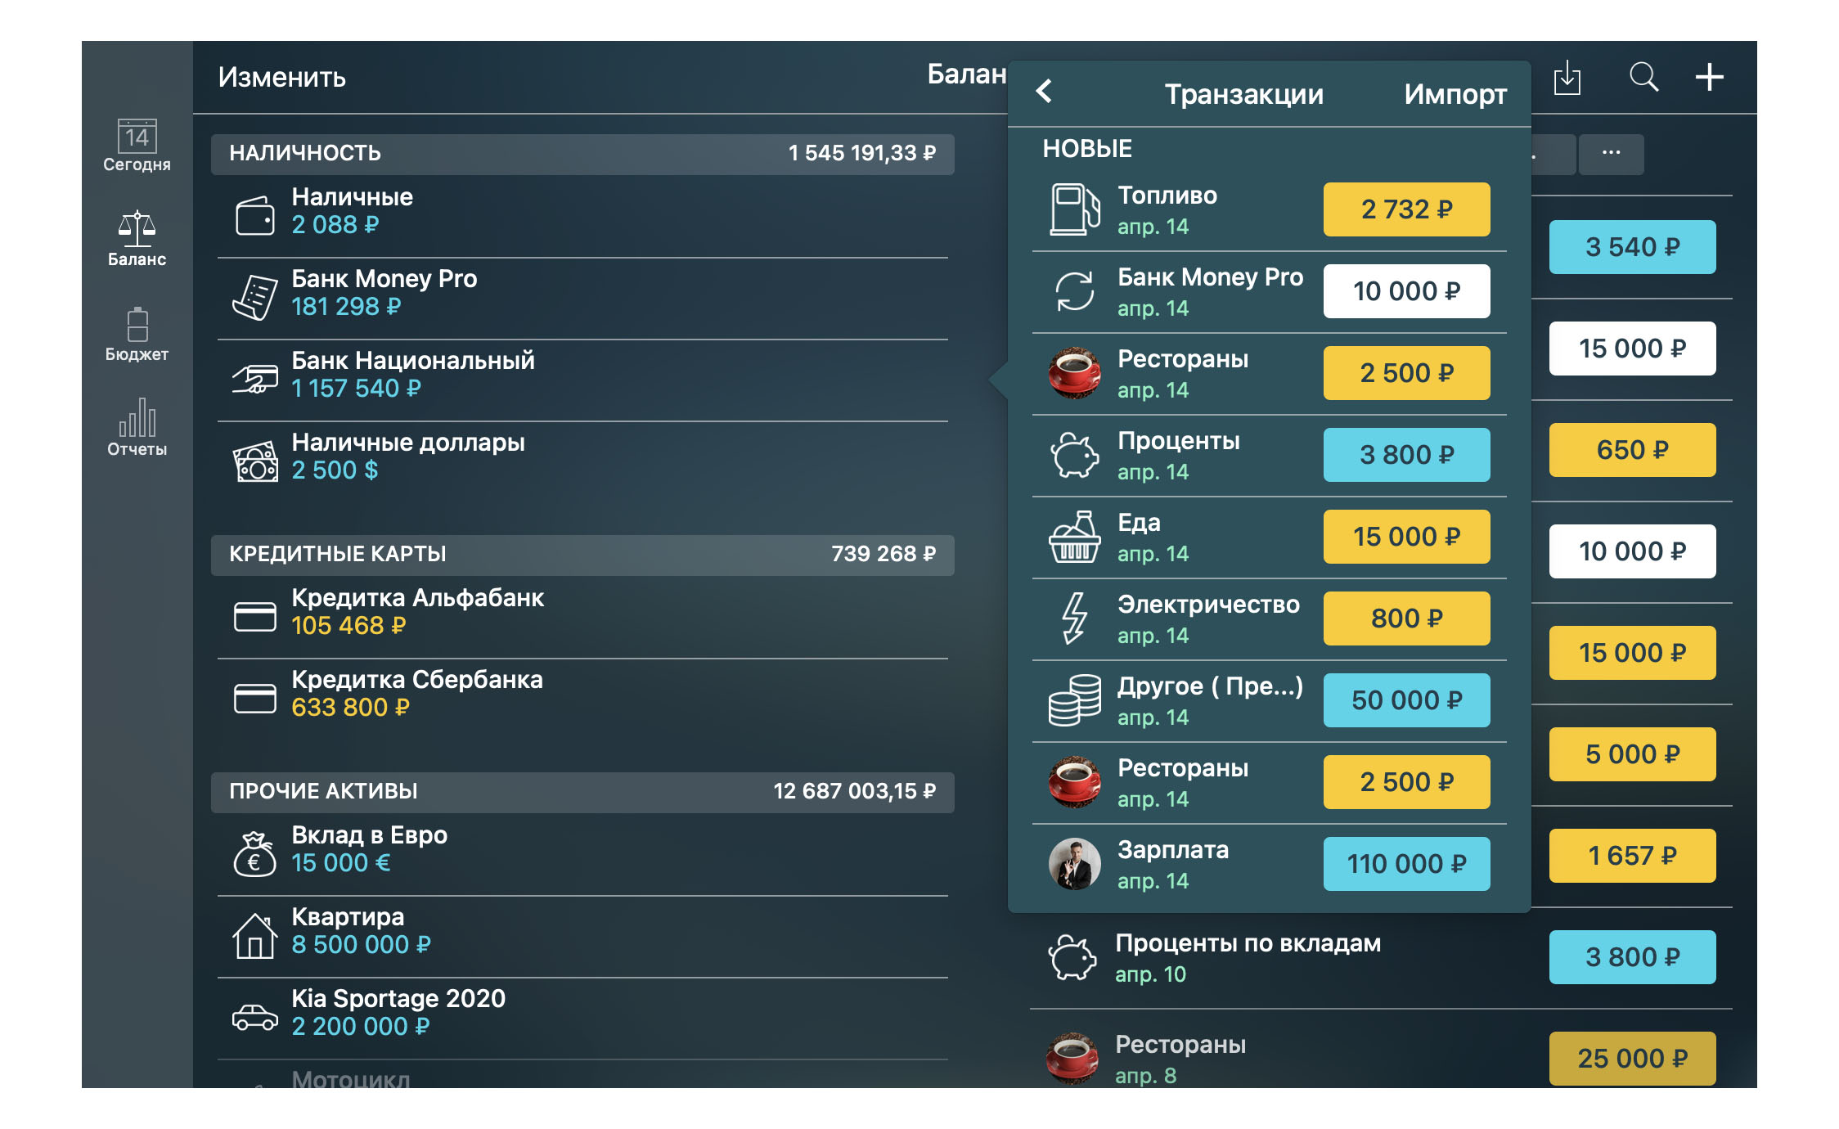1839x1129 pixels.
Task: Select the 3 800 ₽ Проценты popup amount
Action: point(1406,455)
